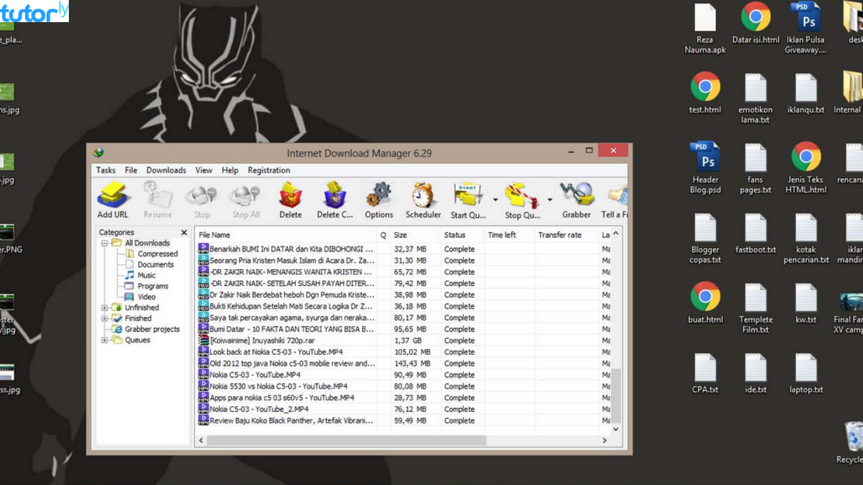Open the Downloads menu
Viewport: 863px width, 485px height.
pyautogui.click(x=166, y=171)
